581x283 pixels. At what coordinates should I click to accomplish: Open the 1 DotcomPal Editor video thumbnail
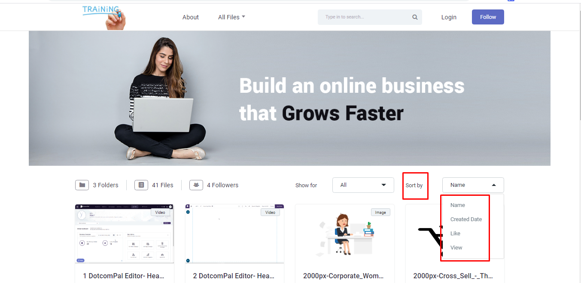(125, 234)
